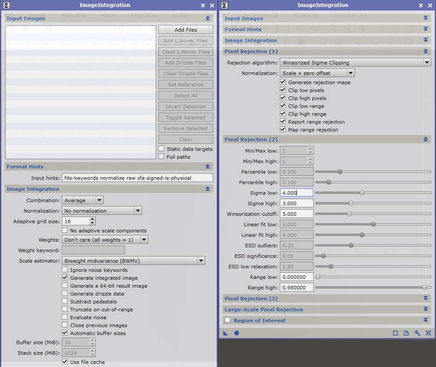Click the Sigma high slider handle
The width and height of the screenshot is (436, 367).
351,203
